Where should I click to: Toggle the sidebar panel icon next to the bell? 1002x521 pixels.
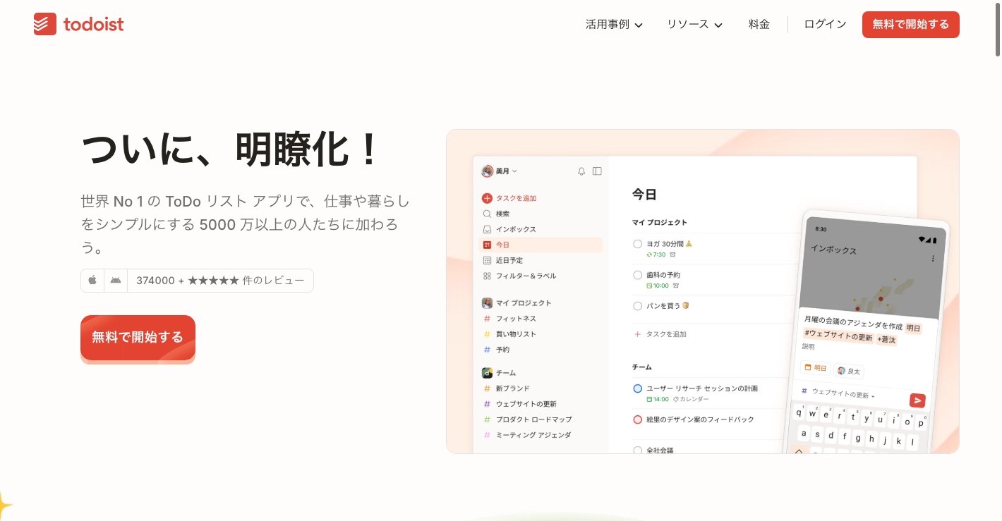click(x=598, y=171)
